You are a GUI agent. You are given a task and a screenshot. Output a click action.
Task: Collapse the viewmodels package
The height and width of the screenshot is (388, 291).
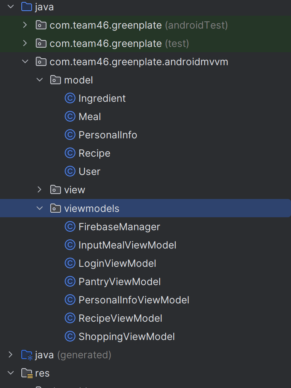(40, 208)
